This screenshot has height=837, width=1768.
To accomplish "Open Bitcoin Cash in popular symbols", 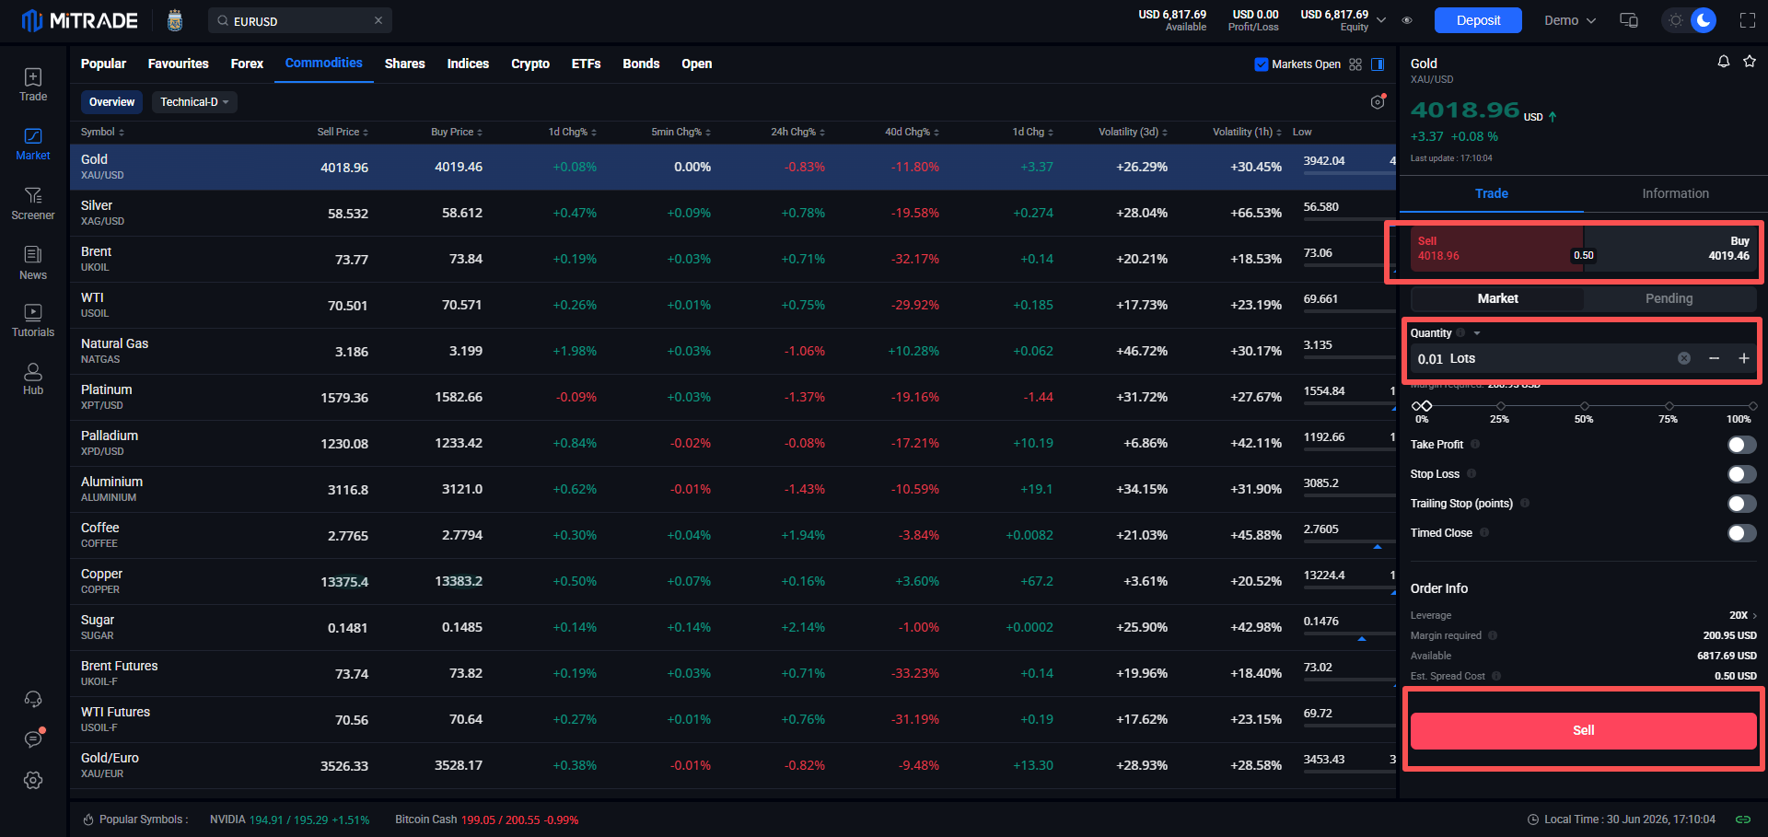I will click(x=486, y=820).
